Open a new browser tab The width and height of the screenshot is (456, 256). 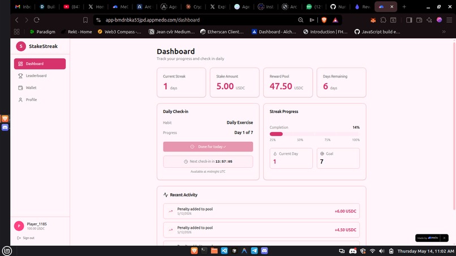click(405, 7)
